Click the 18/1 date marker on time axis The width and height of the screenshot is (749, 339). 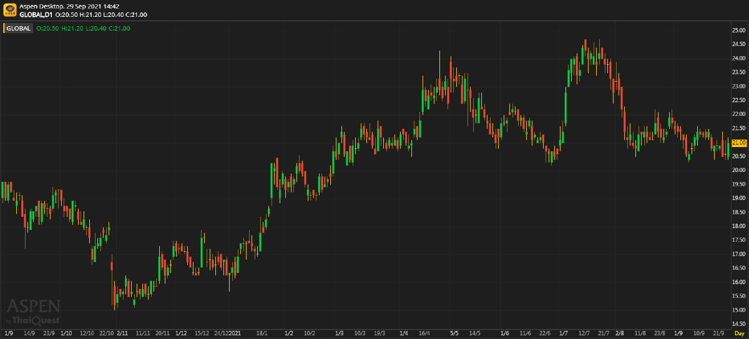point(262,334)
